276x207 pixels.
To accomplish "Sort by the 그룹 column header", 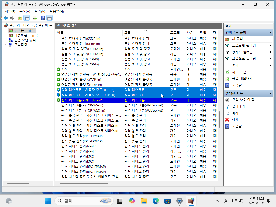I will [145, 33].
